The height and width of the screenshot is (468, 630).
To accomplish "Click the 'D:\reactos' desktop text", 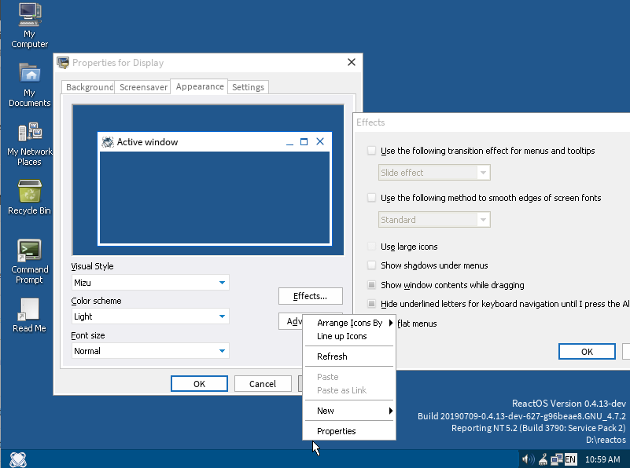I will click(x=606, y=440).
